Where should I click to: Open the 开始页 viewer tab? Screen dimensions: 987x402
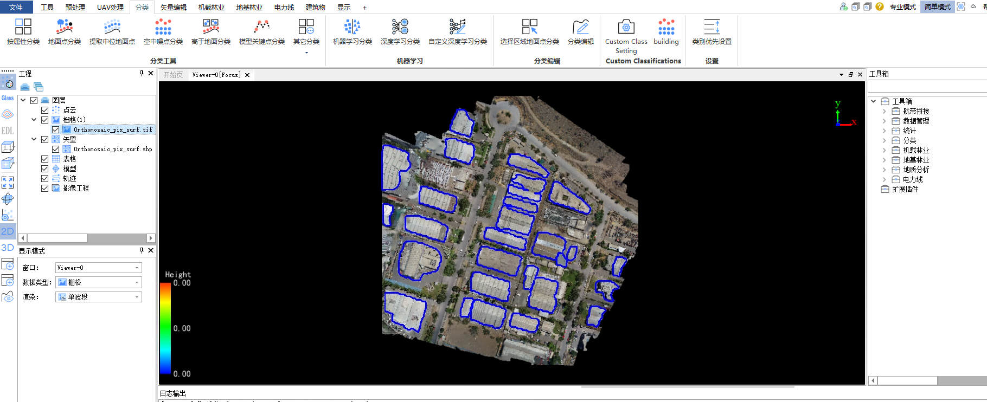(x=174, y=75)
